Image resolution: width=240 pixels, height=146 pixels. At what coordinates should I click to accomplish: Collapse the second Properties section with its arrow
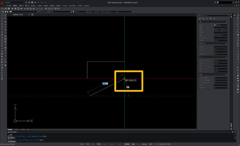coord(226,43)
